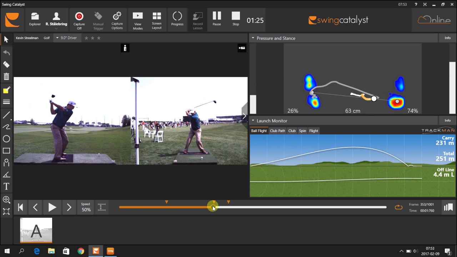Select the straight line drawing tool

coord(6,115)
